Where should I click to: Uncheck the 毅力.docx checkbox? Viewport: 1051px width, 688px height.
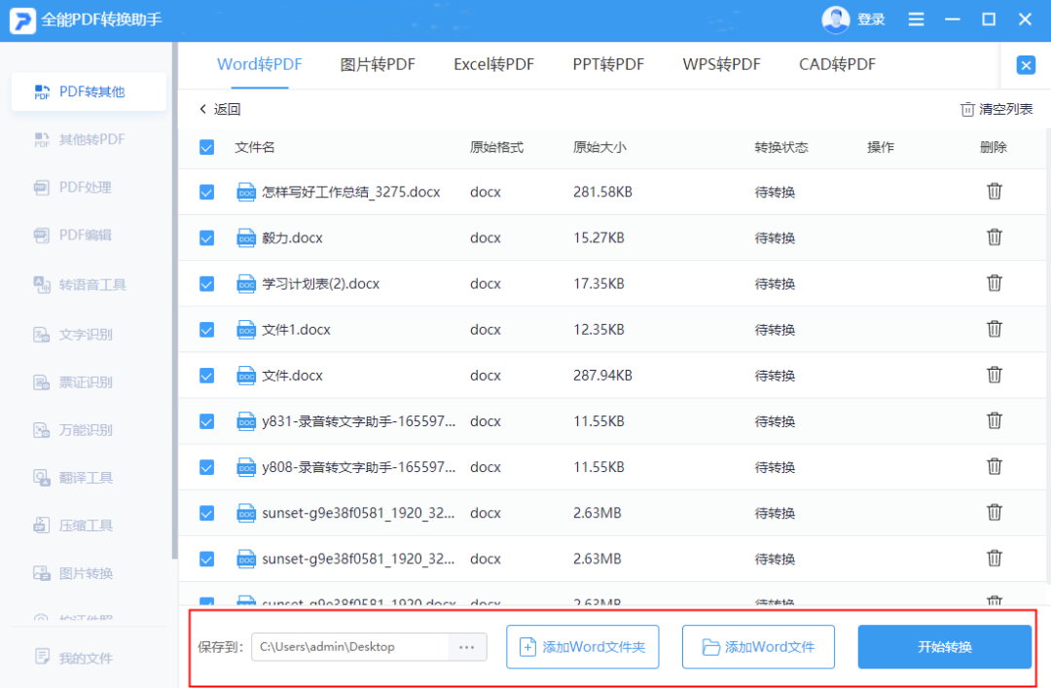point(207,238)
